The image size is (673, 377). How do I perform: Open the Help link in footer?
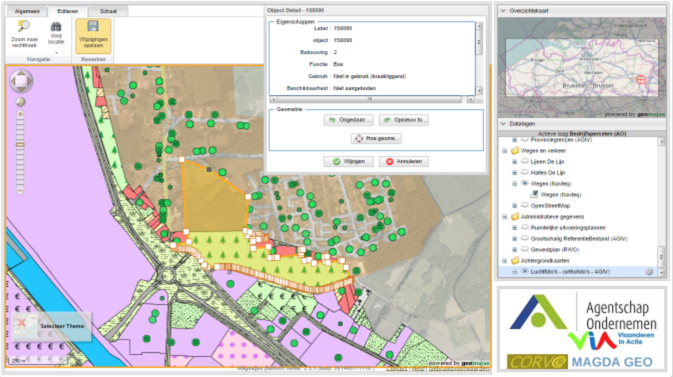(x=417, y=368)
